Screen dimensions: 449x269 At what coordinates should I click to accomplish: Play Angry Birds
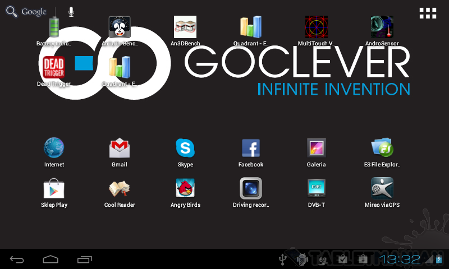point(185,189)
